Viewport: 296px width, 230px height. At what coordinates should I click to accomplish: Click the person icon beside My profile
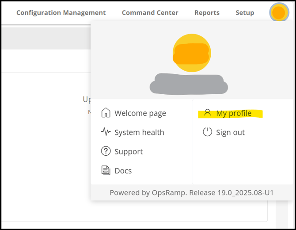tap(207, 113)
